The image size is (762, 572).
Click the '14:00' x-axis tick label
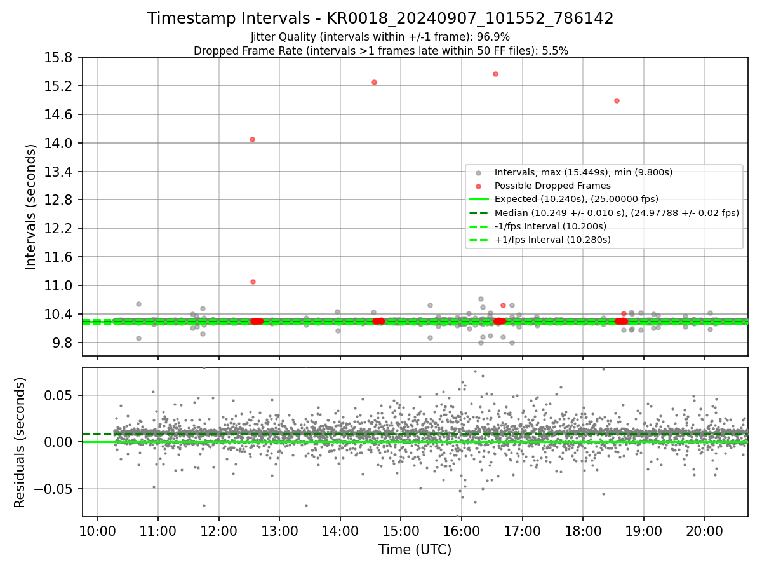pos(340,531)
